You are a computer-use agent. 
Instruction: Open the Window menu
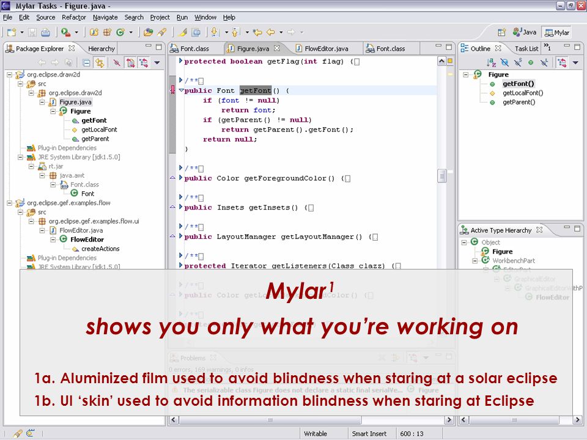coord(205,17)
